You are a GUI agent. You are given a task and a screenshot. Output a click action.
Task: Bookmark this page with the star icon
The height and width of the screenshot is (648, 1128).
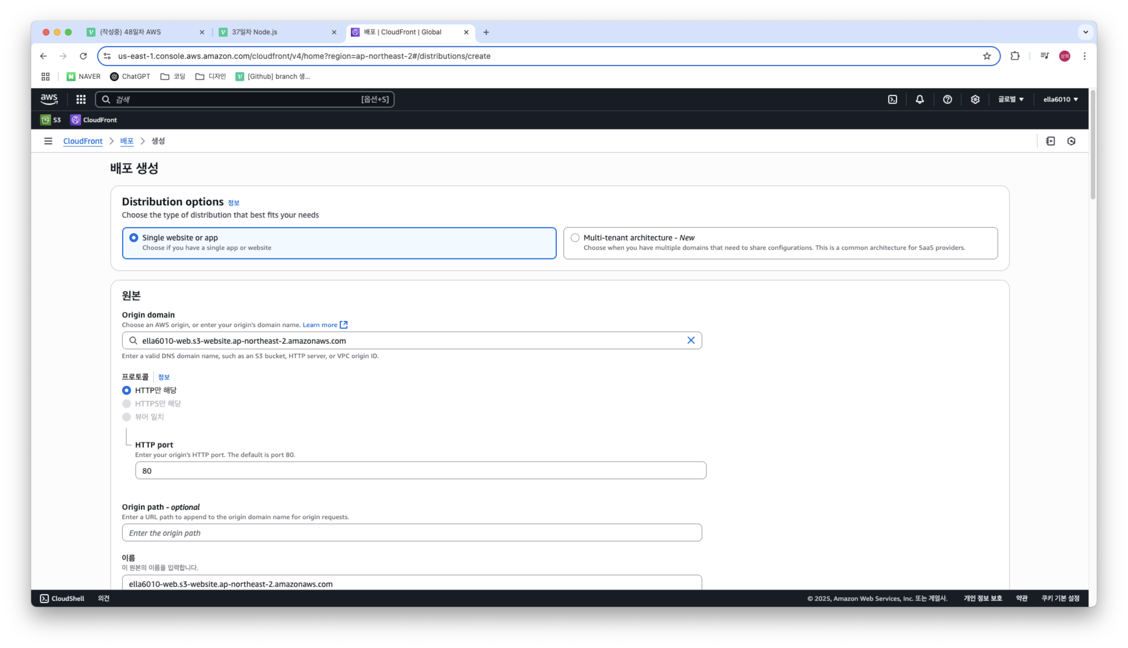986,56
